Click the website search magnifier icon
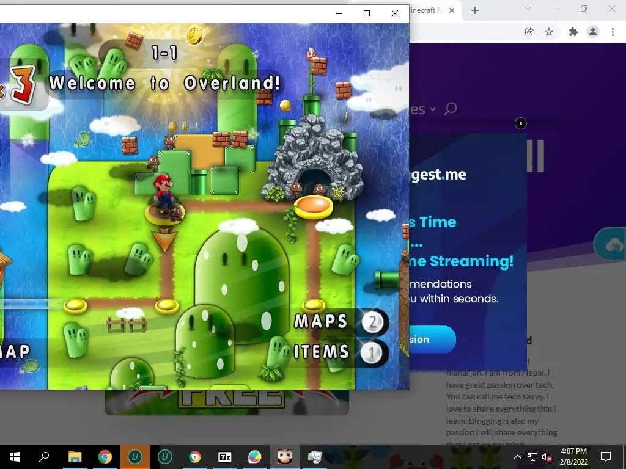 pos(450,109)
